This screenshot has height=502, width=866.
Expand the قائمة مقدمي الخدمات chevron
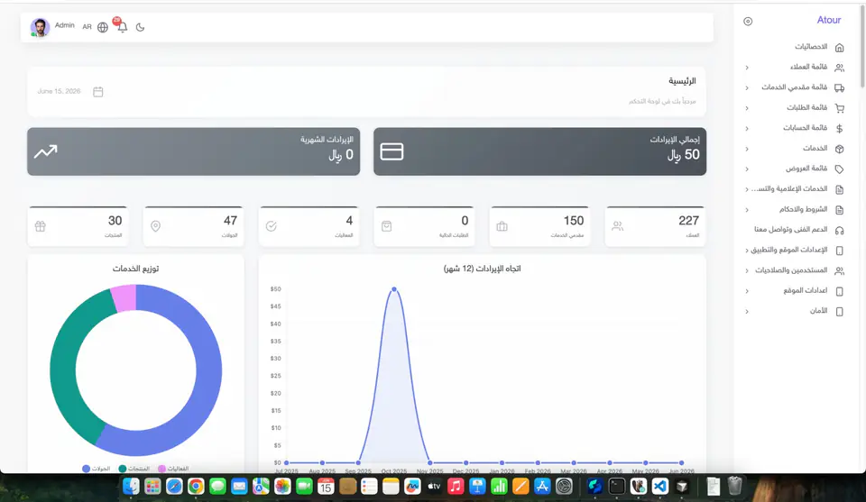click(747, 88)
